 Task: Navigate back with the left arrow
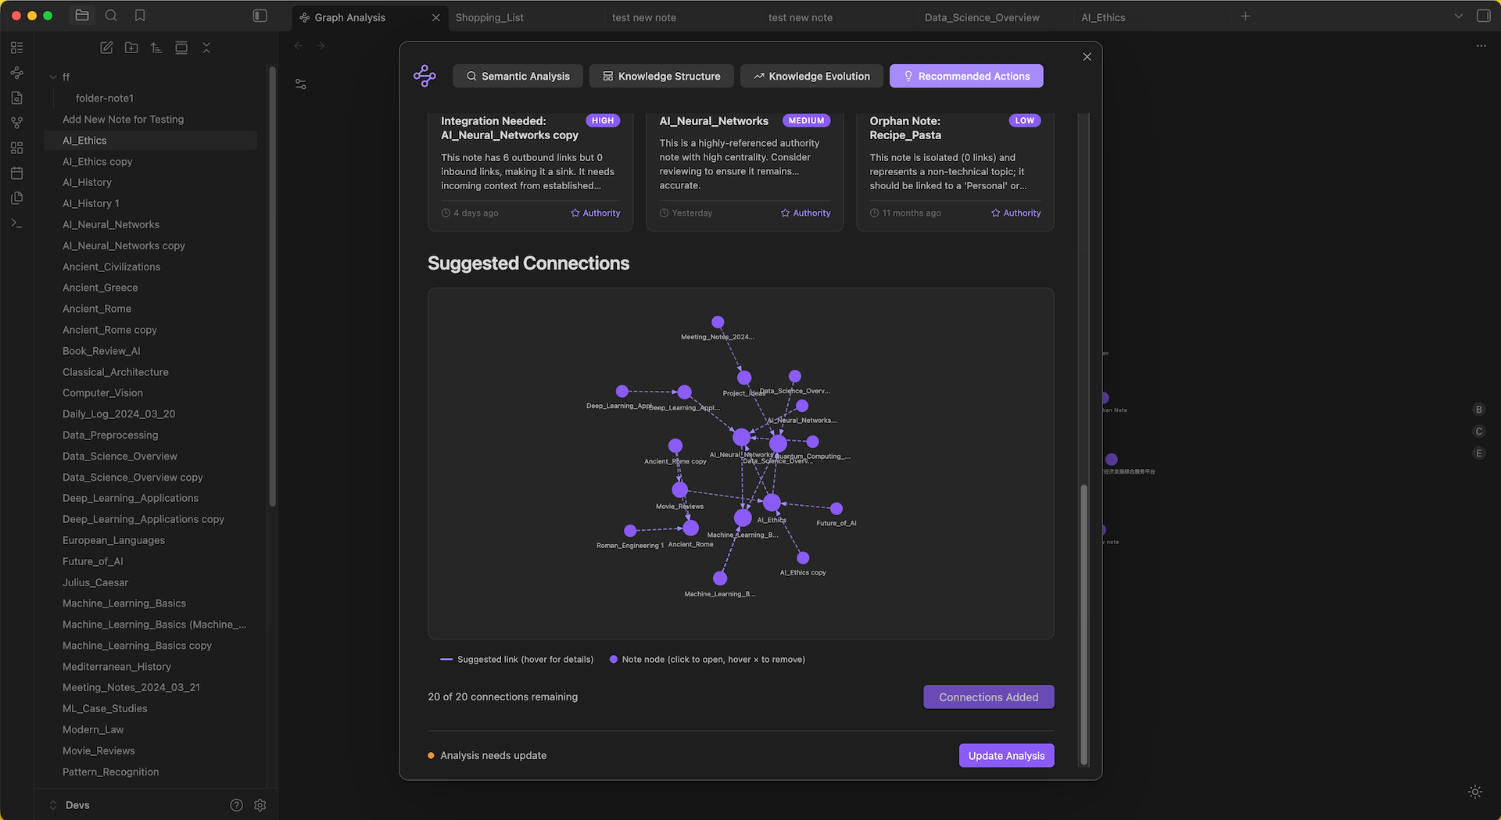click(x=299, y=46)
